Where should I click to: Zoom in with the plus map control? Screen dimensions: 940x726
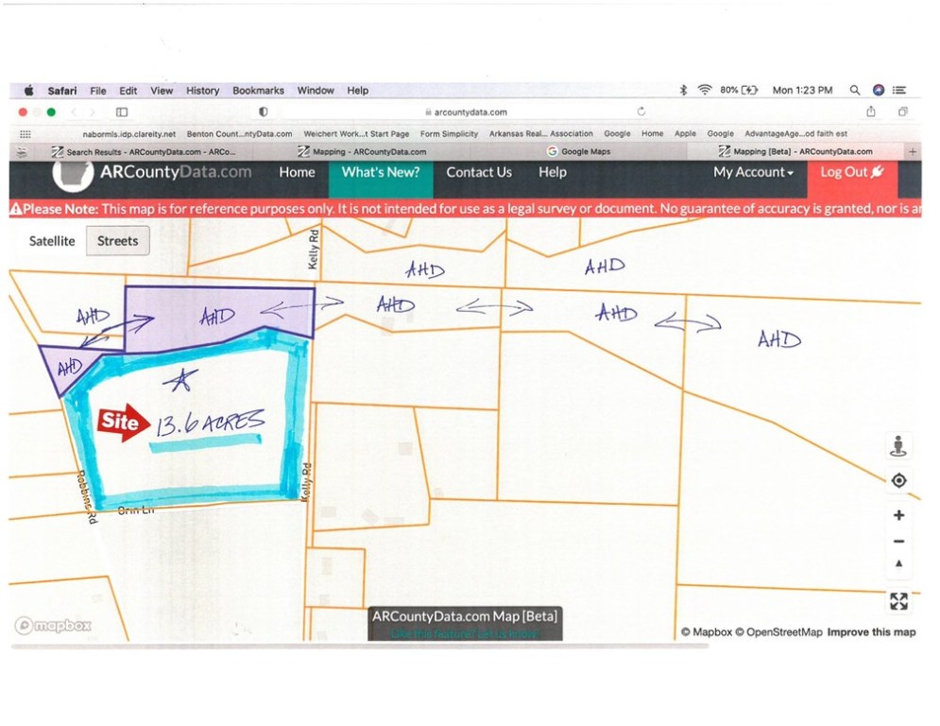click(898, 515)
